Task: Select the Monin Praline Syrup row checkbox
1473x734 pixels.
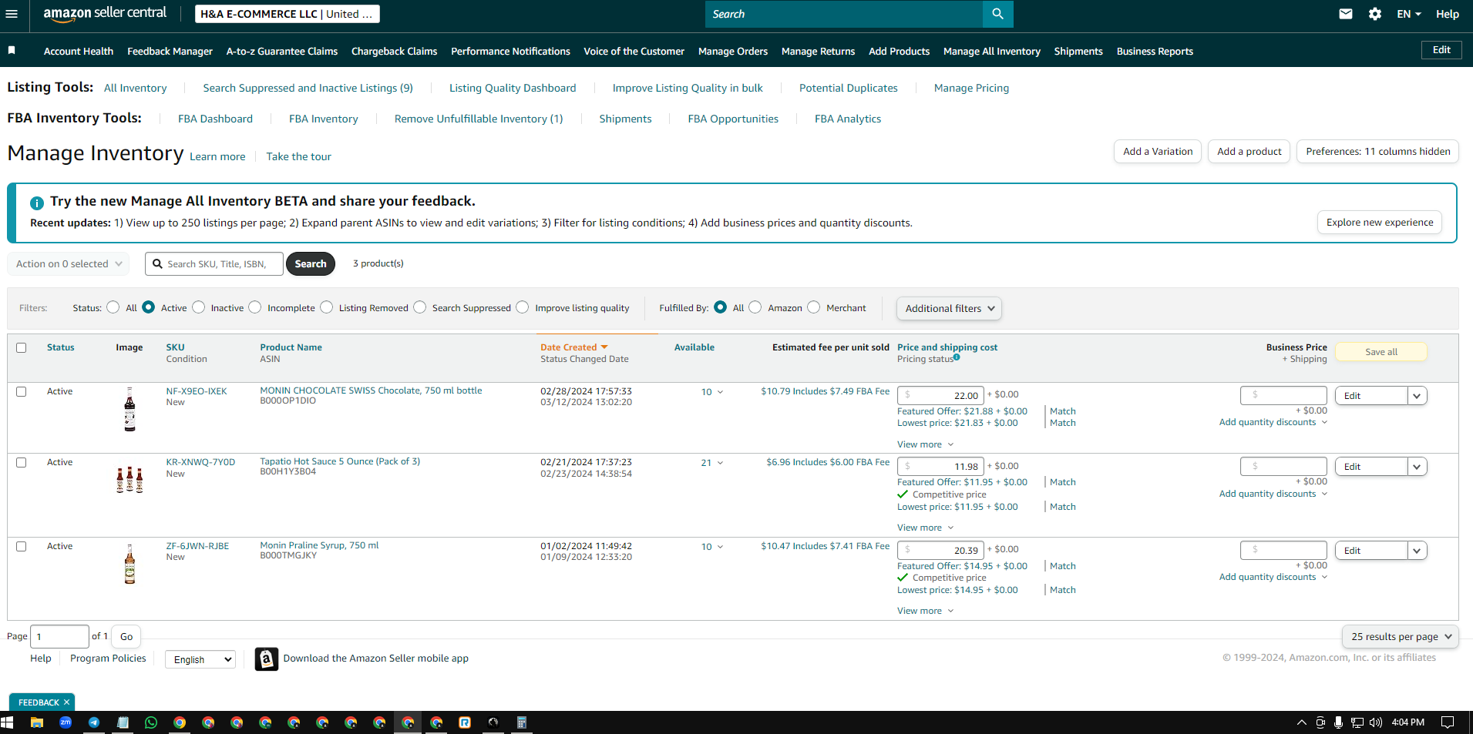Action: 22,546
